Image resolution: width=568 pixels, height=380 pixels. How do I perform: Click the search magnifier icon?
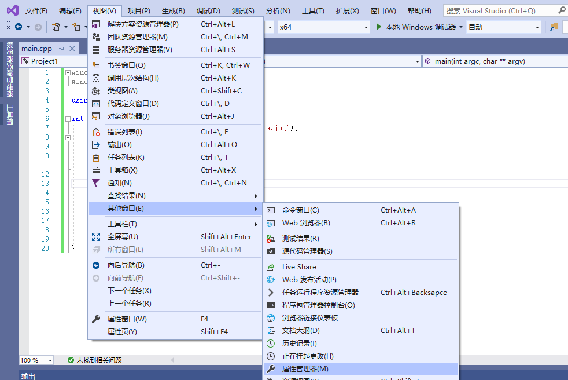pos(562,10)
